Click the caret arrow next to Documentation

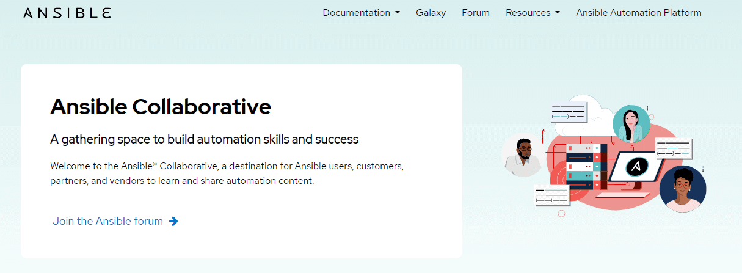[398, 13]
